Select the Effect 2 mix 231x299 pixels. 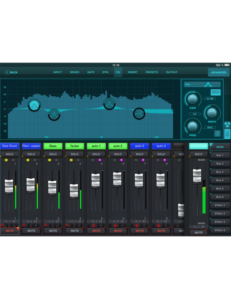[x=220, y=213]
